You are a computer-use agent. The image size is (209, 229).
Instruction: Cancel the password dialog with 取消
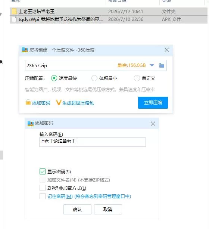point(108,210)
